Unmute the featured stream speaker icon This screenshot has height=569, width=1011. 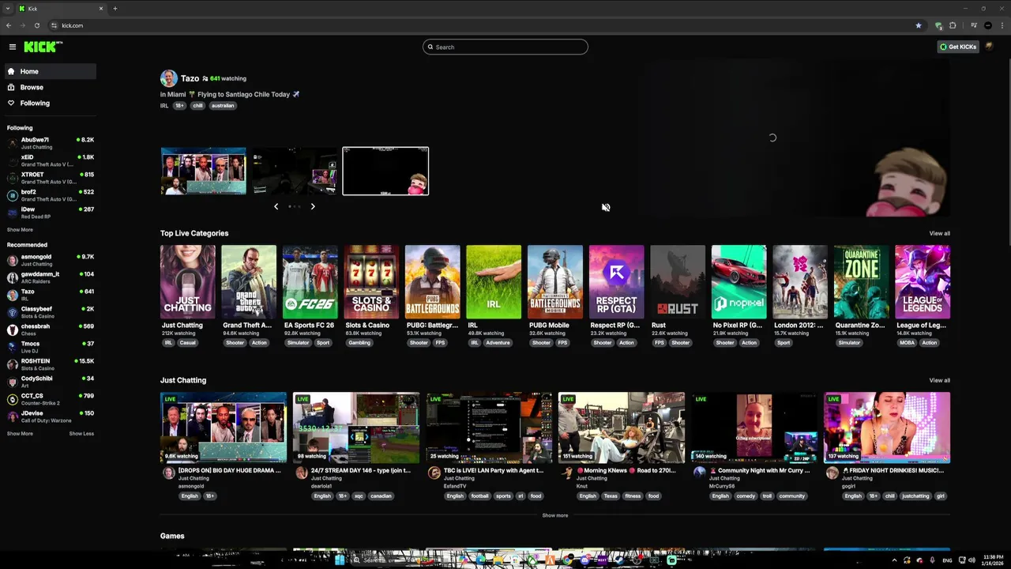606,207
